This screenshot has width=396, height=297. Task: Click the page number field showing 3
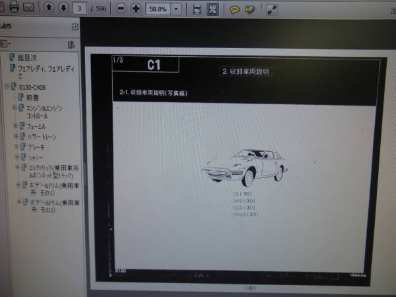pyautogui.click(x=80, y=9)
